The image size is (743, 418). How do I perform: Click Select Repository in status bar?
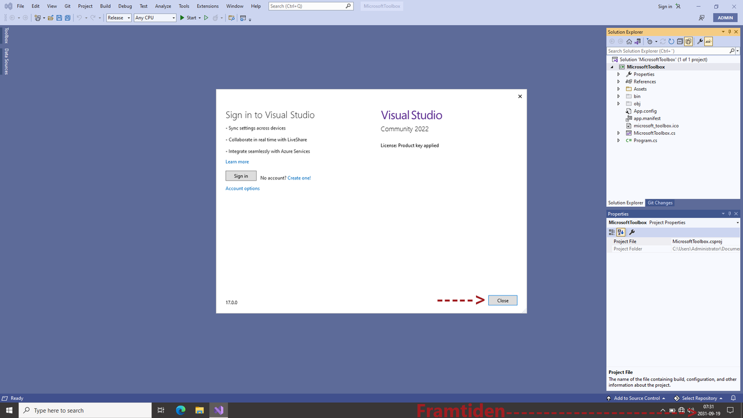[x=698, y=398]
